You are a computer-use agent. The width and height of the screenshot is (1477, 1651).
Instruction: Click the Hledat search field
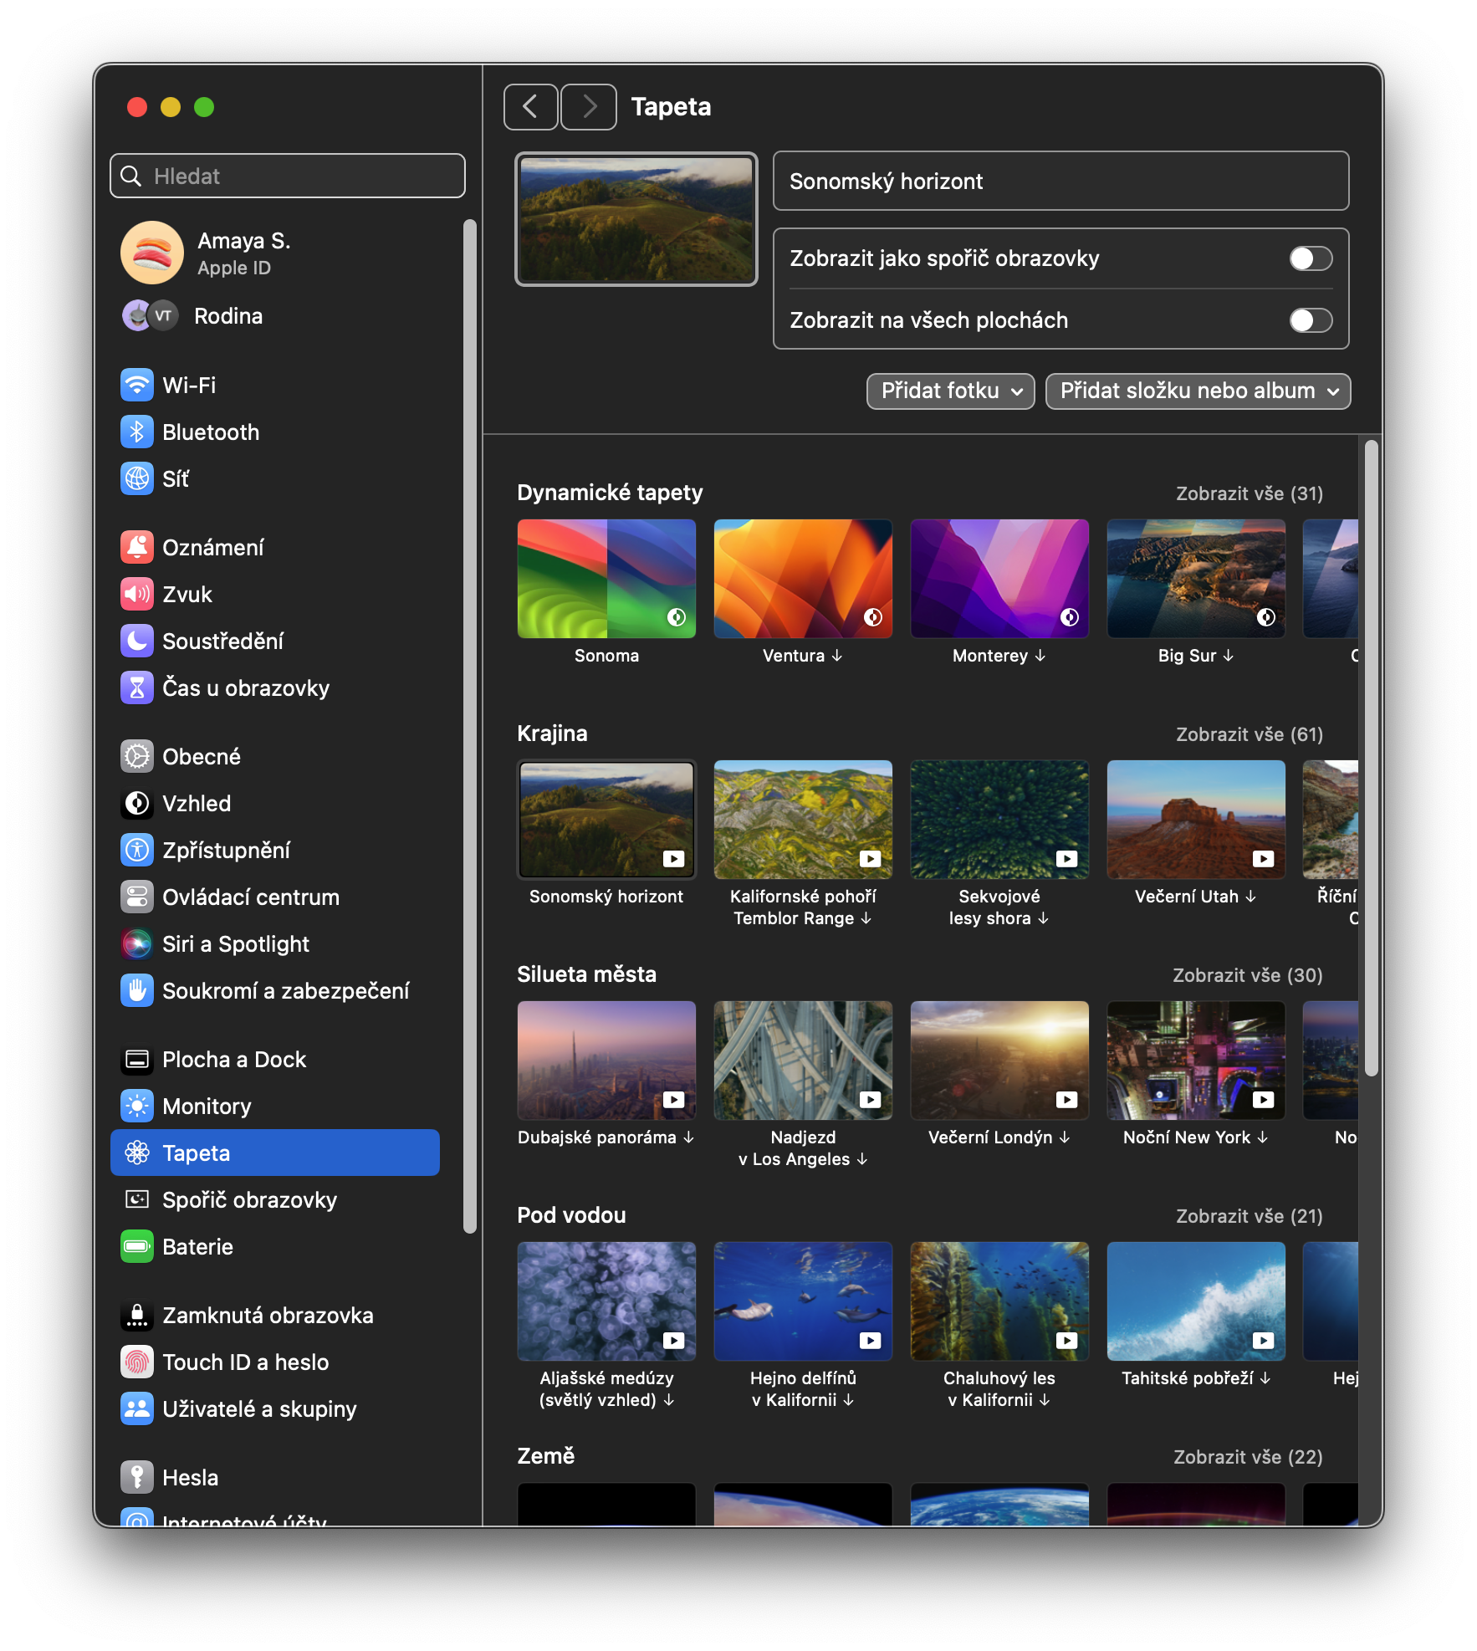pos(288,176)
